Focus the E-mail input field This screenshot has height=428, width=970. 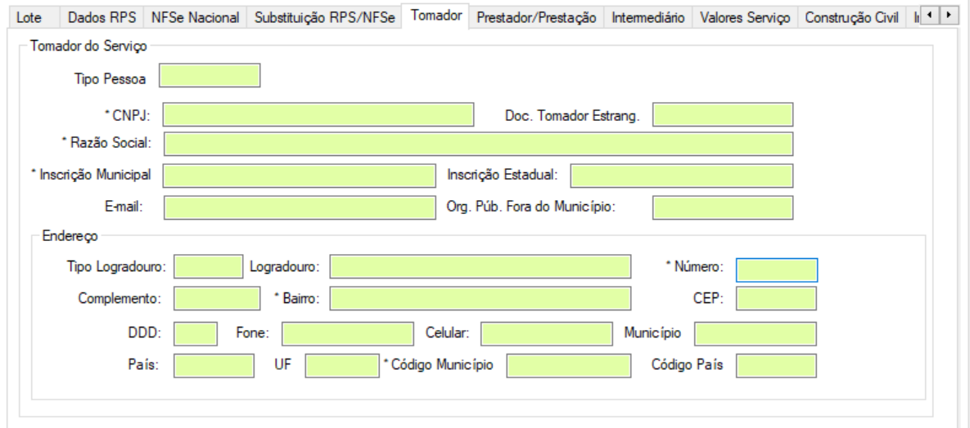[300, 207]
